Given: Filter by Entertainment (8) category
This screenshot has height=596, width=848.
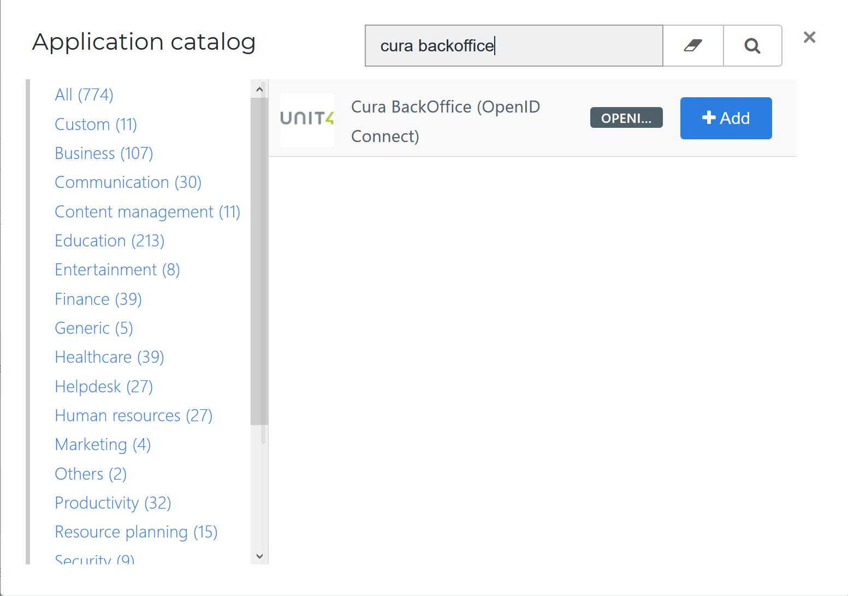Looking at the screenshot, I should click(117, 270).
